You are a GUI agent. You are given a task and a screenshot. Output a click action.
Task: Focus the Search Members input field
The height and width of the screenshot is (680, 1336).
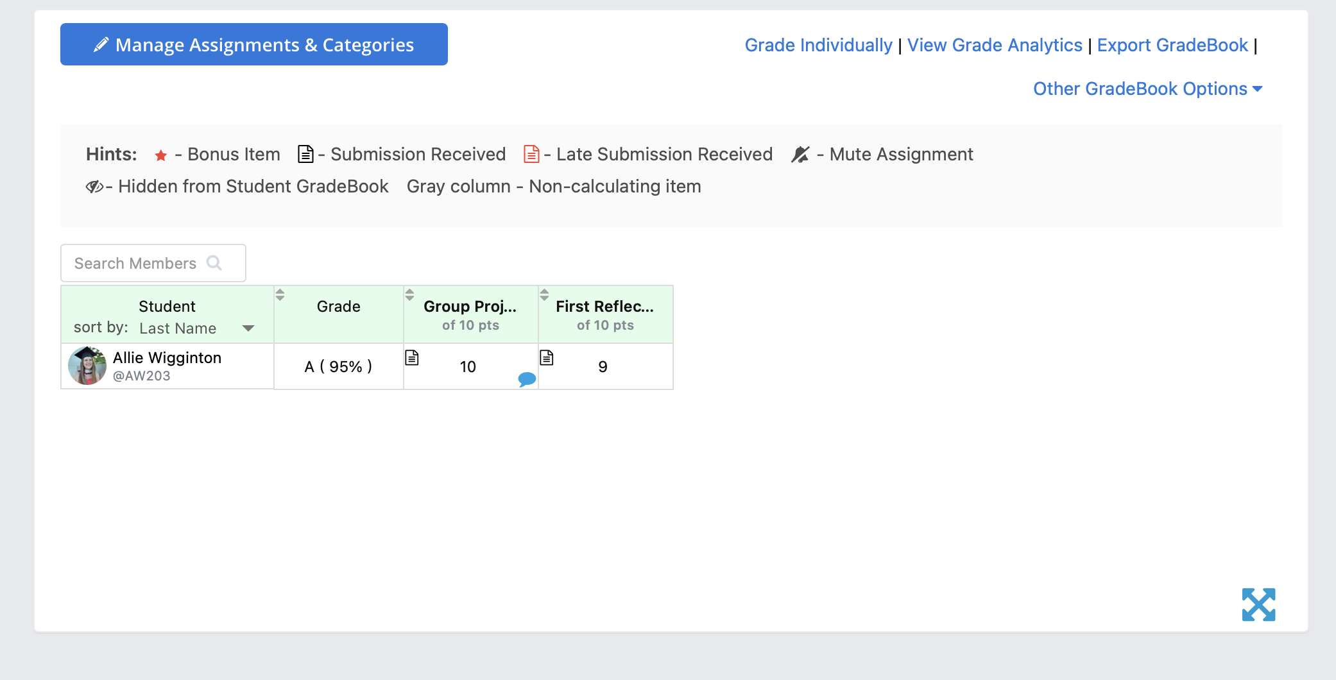[x=153, y=263]
